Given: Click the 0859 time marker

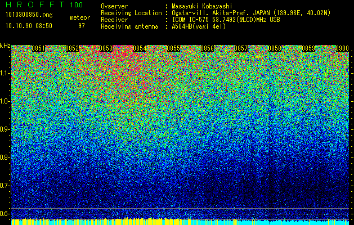Looking at the screenshot, I should 308,48.
